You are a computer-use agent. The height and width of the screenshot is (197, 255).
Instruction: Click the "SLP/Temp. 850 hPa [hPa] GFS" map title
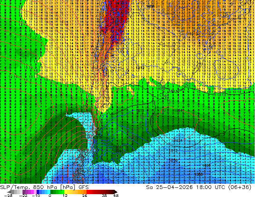coord(44,187)
